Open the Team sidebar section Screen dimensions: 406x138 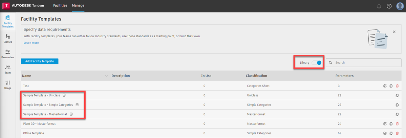pyautogui.click(x=8, y=69)
